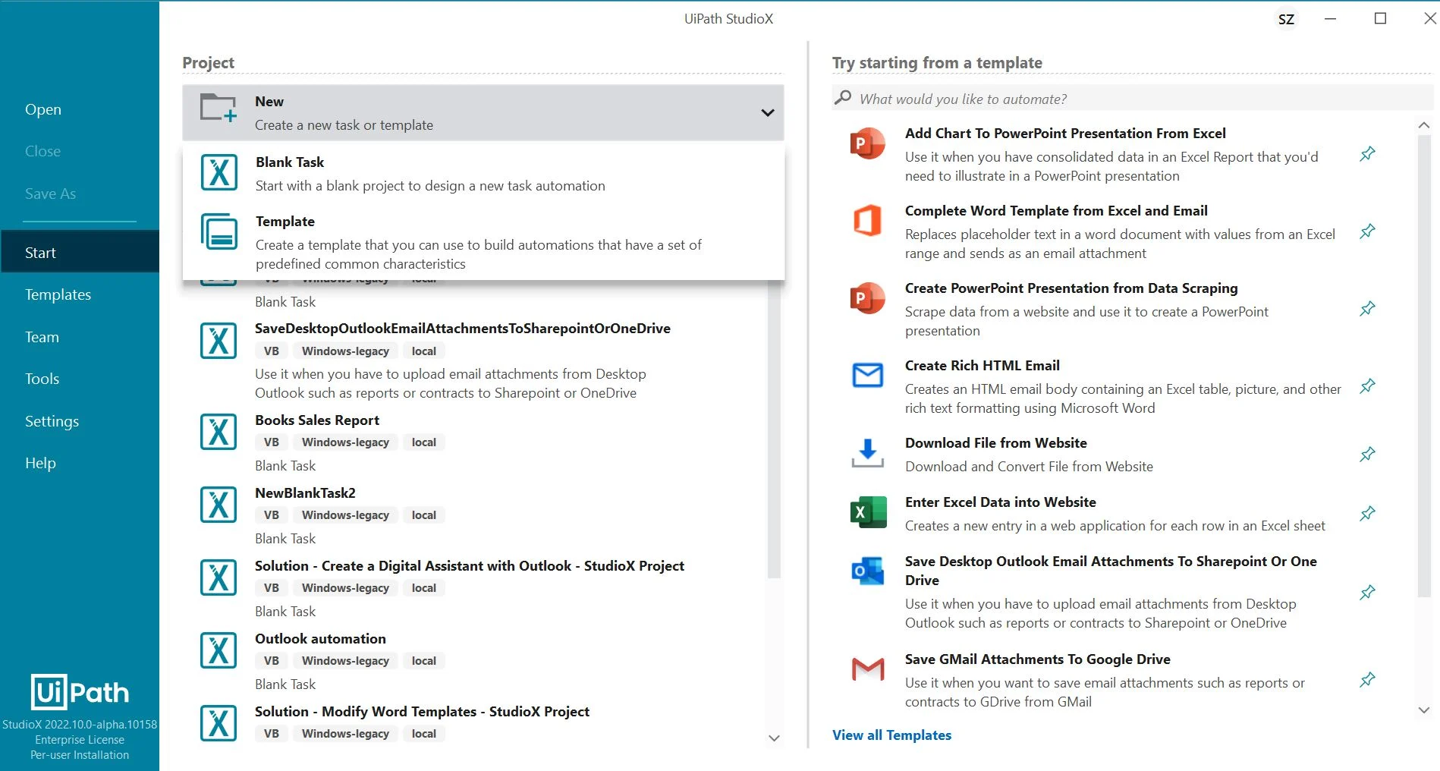Pin the Add Chart To PowerPoint template
Screen dimensions: 1440x771
click(1367, 154)
